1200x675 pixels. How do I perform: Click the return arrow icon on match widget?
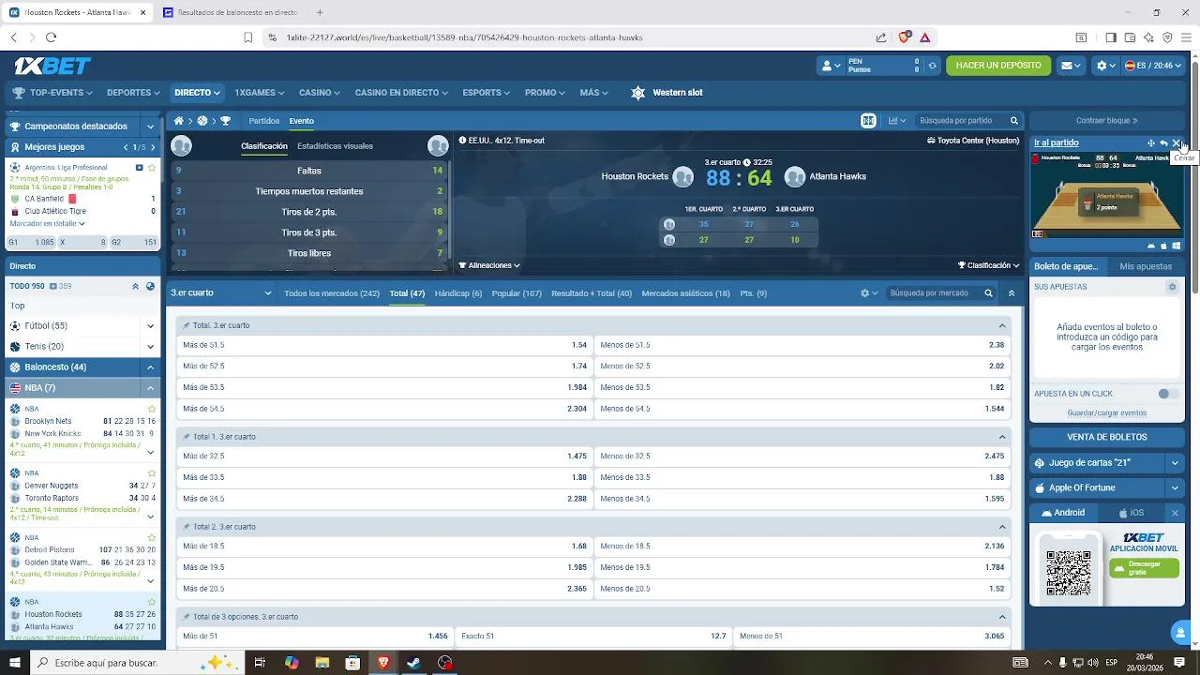[x=1163, y=143]
